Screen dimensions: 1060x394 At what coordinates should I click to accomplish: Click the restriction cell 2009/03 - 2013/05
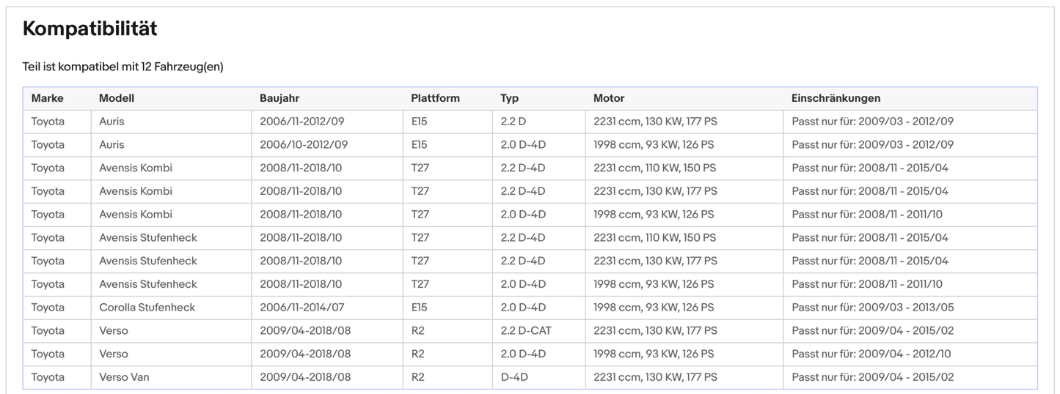[873, 308]
